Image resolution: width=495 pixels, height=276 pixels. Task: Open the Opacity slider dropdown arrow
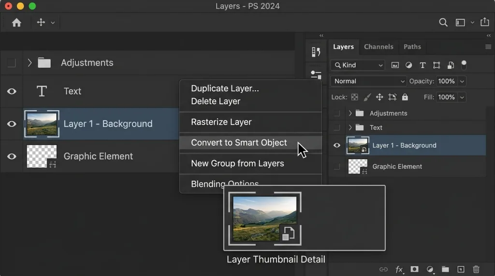[462, 81]
